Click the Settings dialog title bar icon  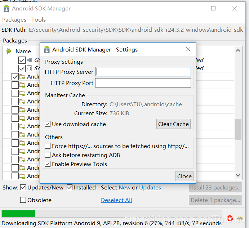[x=47, y=49]
